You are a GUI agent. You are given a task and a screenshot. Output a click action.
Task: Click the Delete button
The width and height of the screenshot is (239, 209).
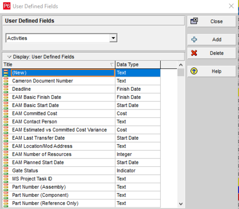pyautogui.click(x=212, y=53)
